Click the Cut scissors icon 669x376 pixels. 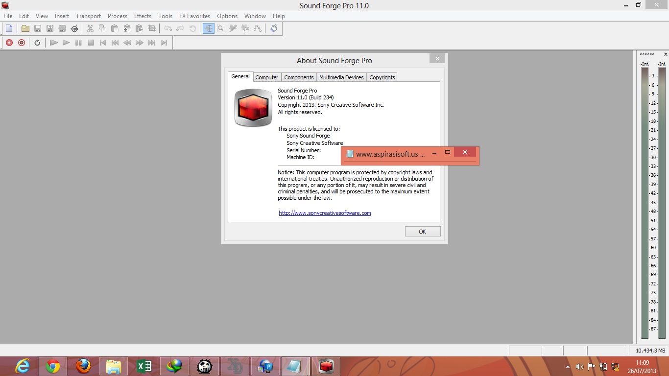(x=90, y=28)
